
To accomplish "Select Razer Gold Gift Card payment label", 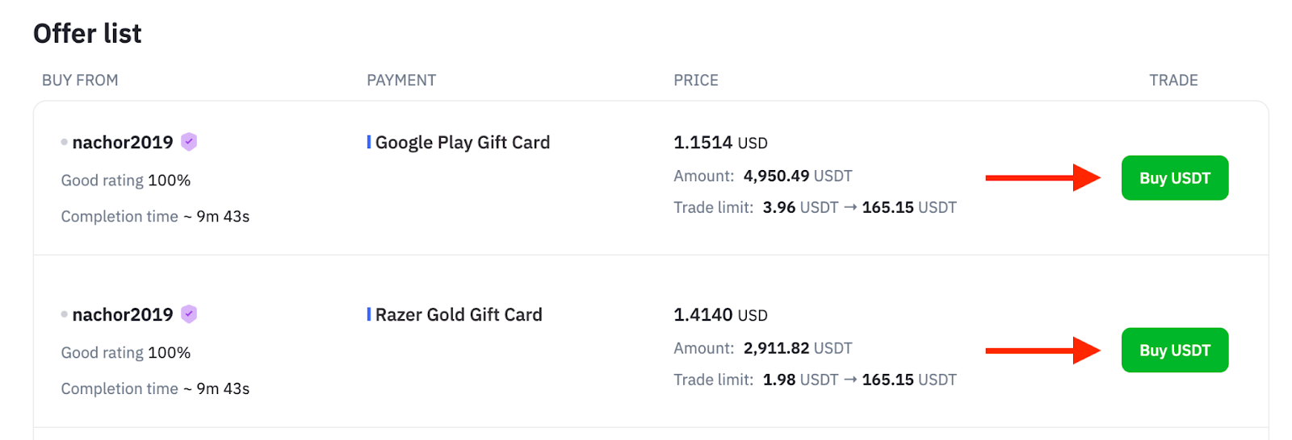I will 459,315.
